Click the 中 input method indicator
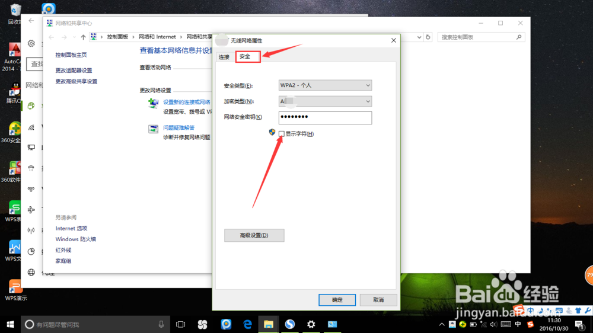This screenshot has width=593, height=333. [518, 324]
